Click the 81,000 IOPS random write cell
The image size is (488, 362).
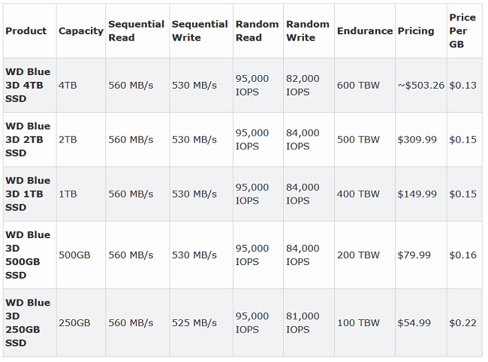pyautogui.click(x=303, y=323)
